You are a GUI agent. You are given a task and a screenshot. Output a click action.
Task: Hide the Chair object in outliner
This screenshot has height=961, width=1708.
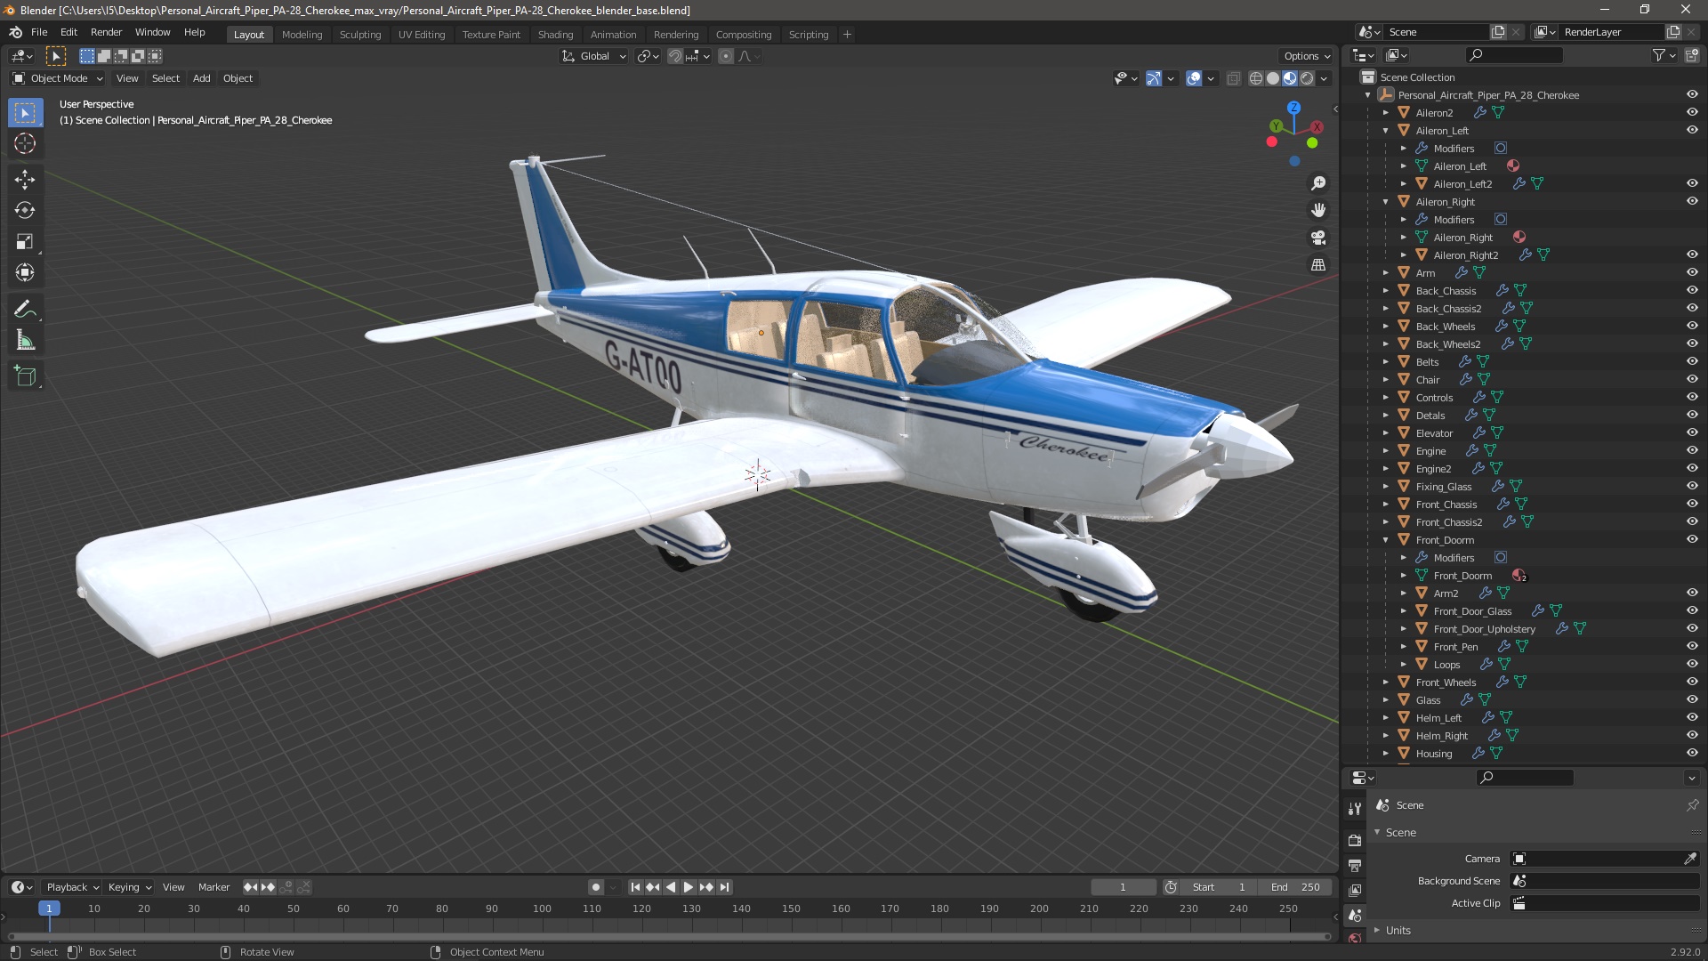click(1691, 379)
